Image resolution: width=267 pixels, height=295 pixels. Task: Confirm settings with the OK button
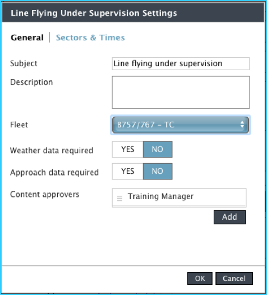click(200, 278)
